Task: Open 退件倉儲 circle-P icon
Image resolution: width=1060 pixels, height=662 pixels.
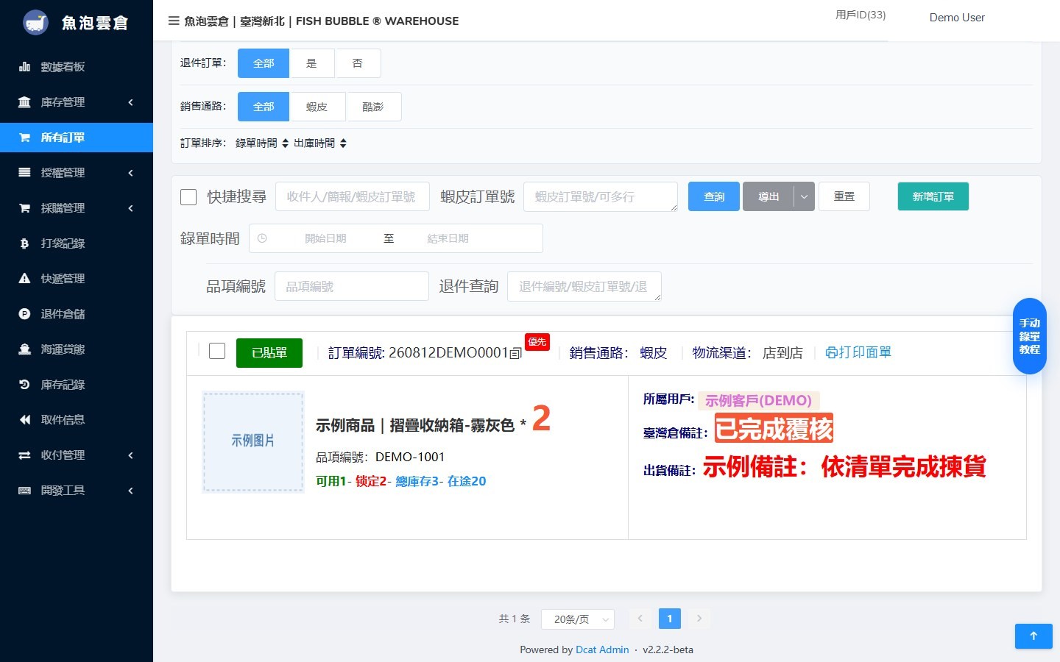Action: (24, 314)
